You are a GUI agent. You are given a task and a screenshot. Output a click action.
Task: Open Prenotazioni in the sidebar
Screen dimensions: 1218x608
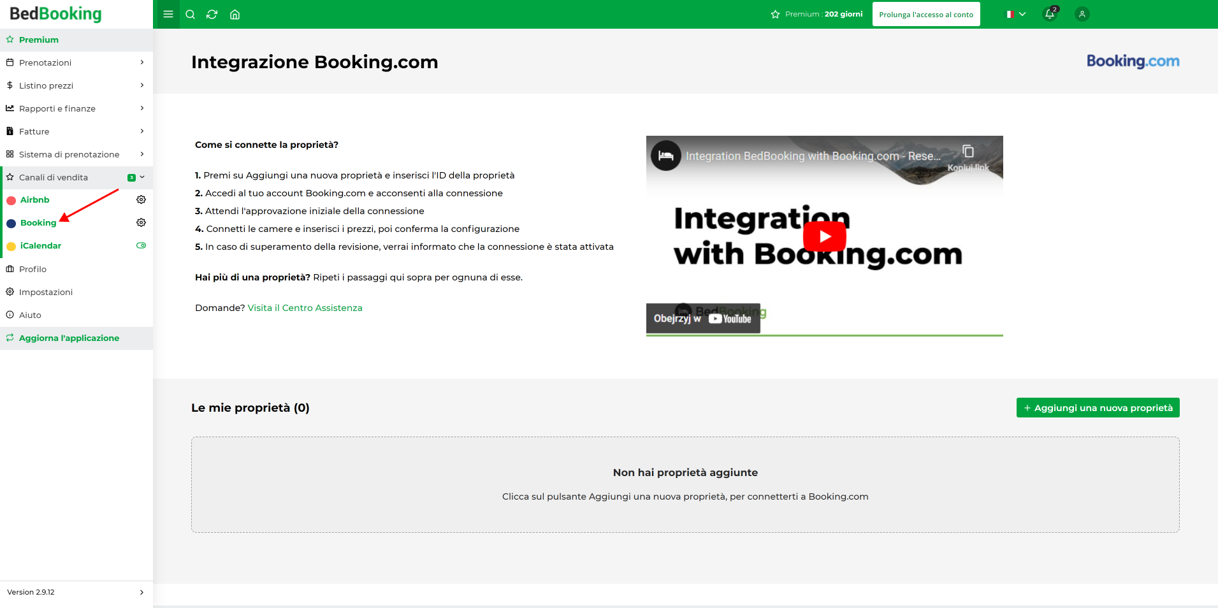click(76, 62)
